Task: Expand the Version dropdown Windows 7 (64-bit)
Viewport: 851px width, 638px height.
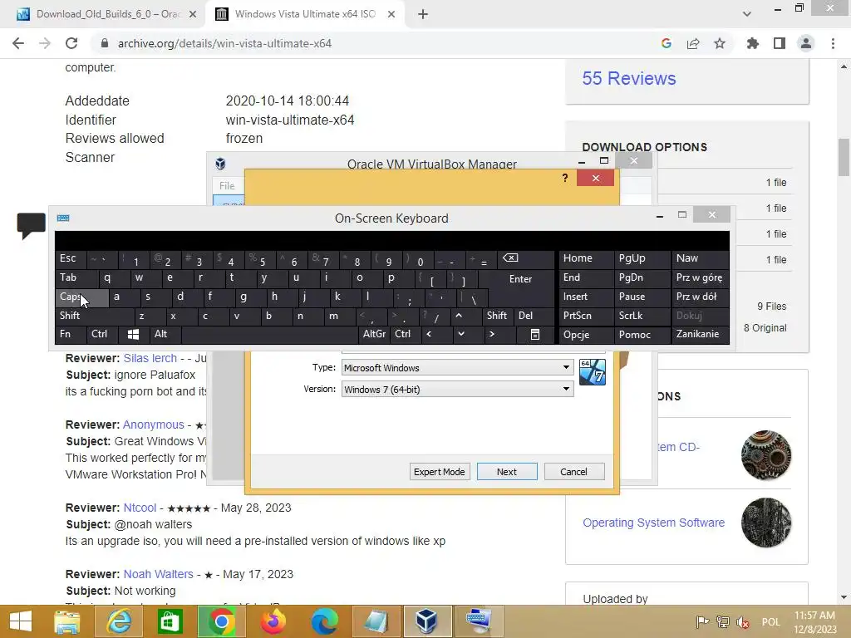Action: click(x=457, y=390)
